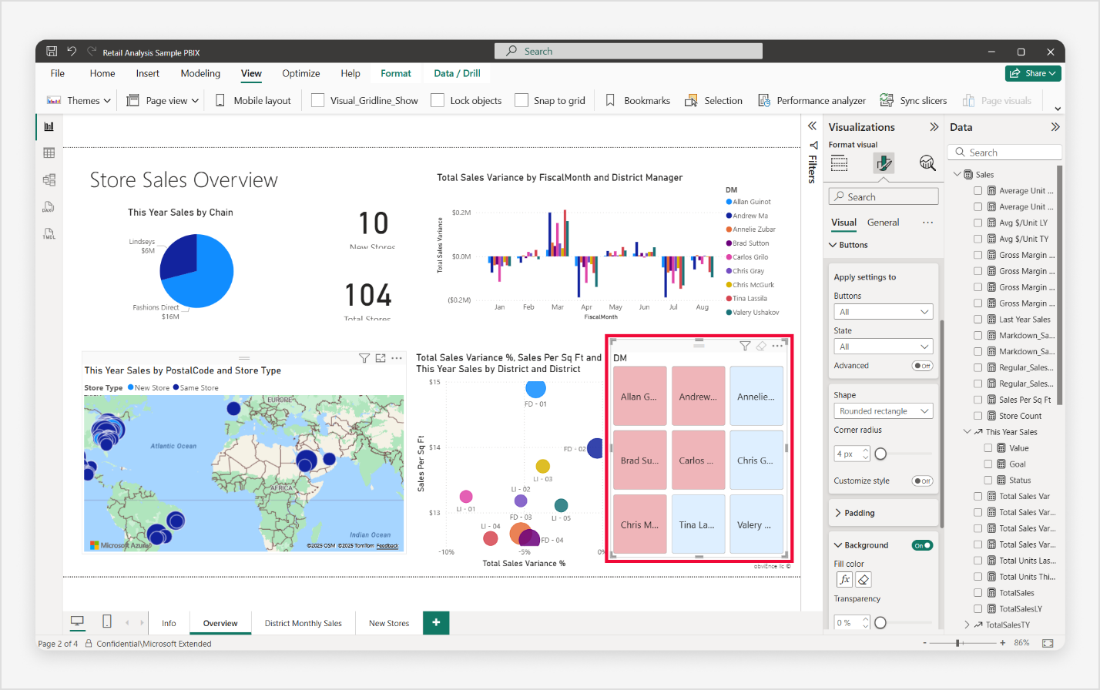Switch to Table view in the left sidebar
This screenshot has height=690, width=1100.
point(49,153)
